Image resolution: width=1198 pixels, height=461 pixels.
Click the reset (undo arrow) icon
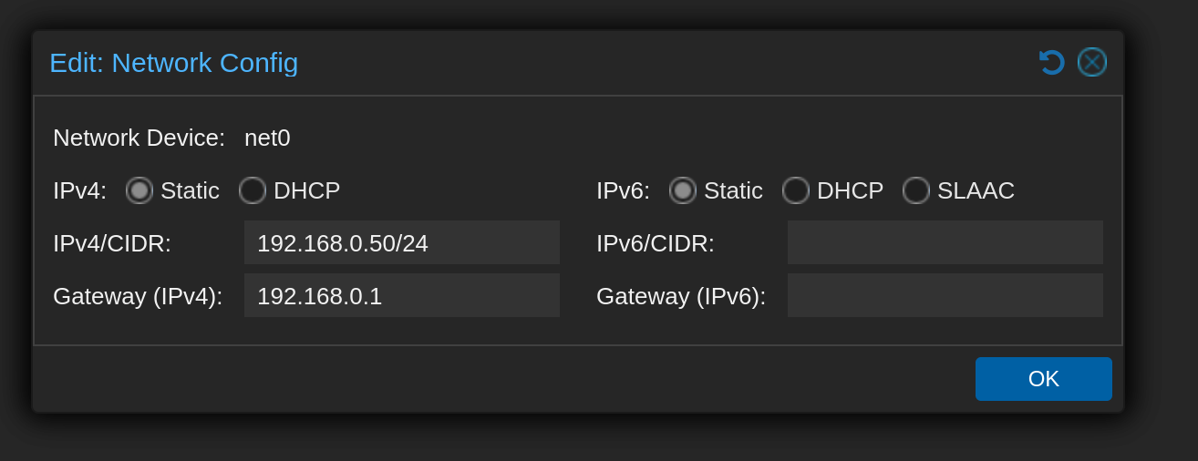1052,62
